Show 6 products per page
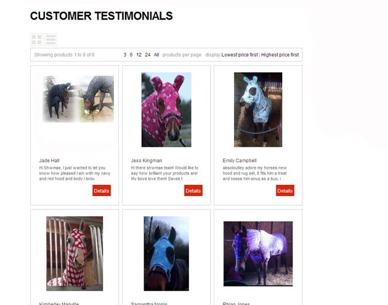 click(x=131, y=55)
